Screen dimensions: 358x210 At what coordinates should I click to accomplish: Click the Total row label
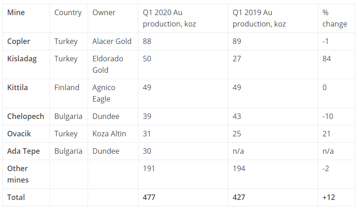click(x=16, y=197)
